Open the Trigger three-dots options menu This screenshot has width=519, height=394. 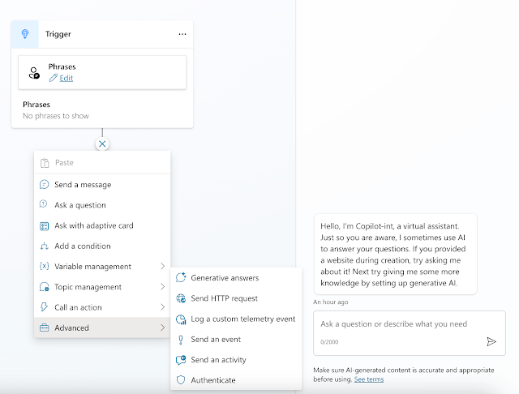pyautogui.click(x=182, y=34)
